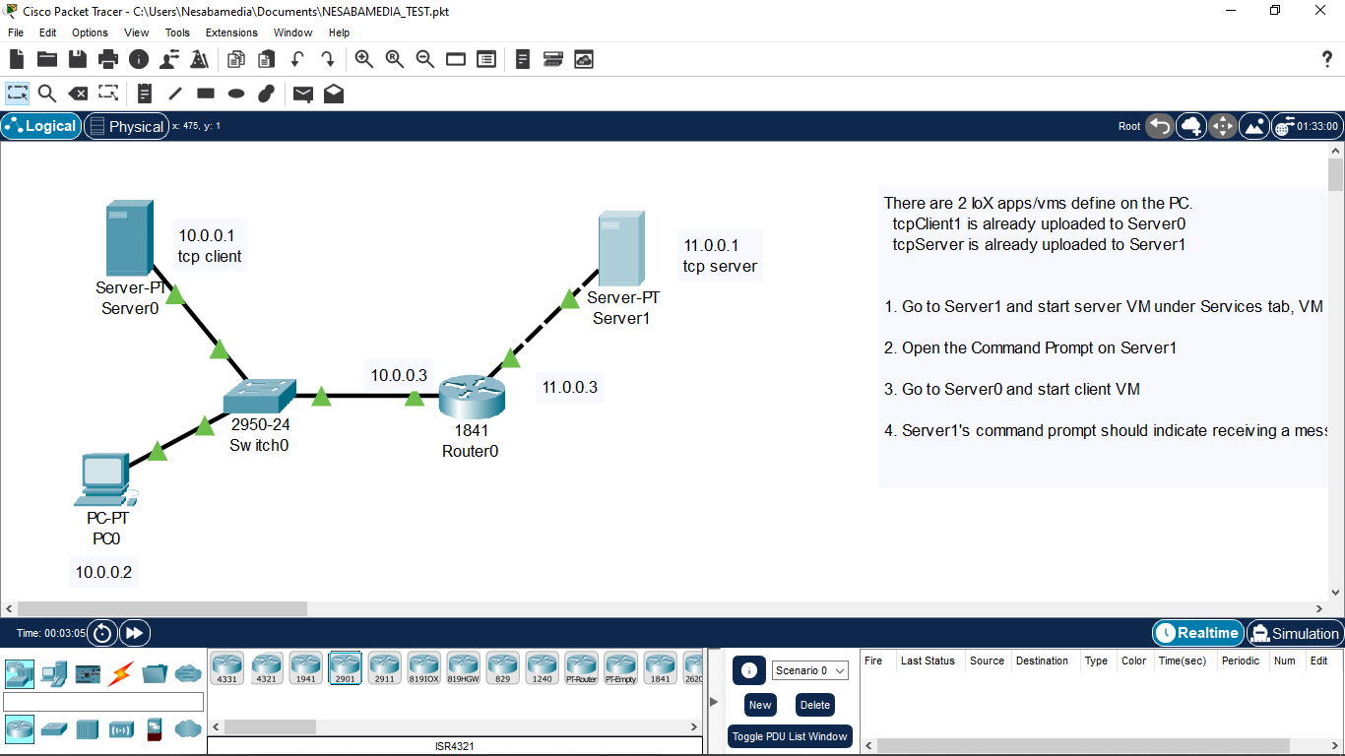Expand the PDU panel arrow handle

[714, 701]
